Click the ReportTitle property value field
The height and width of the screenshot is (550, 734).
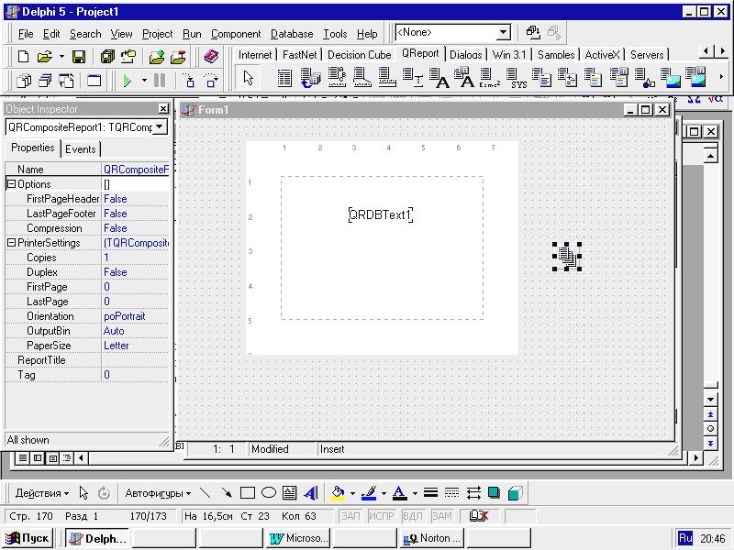coord(135,360)
